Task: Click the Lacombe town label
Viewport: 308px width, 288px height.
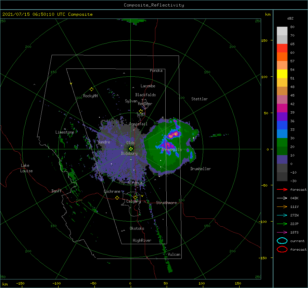Action: coord(148,86)
